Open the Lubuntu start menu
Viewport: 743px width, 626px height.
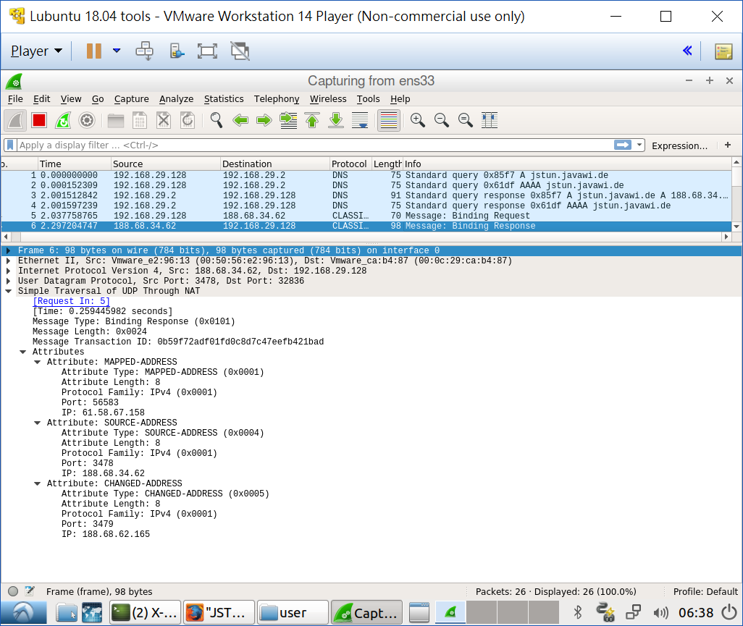[23, 613]
